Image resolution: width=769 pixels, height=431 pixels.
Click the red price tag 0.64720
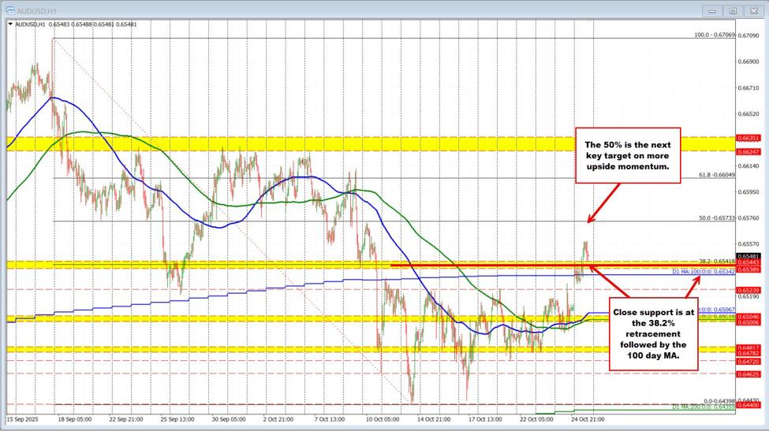[749, 362]
